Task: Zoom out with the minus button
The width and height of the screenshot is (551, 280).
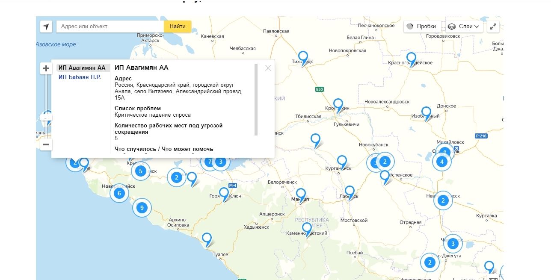Action: pyautogui.click(x=46, y=144)
